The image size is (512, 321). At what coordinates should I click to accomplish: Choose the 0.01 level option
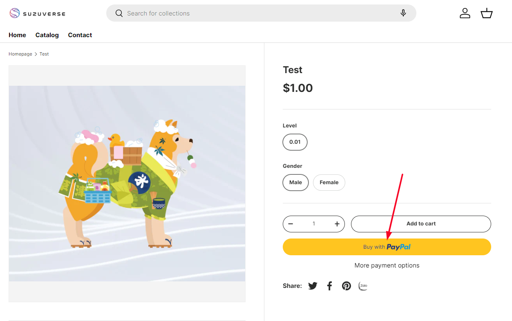click(295, 142)
